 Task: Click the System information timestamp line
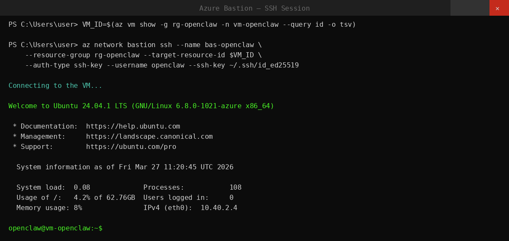125,167
